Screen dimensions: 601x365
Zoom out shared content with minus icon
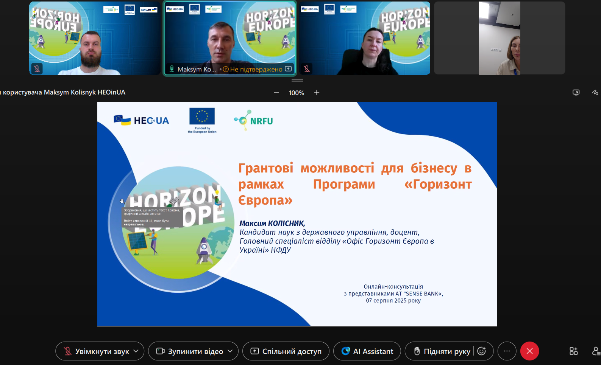[x=276, y=93]
